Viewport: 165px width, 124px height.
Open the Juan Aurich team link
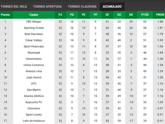click(x=34, y=77)
